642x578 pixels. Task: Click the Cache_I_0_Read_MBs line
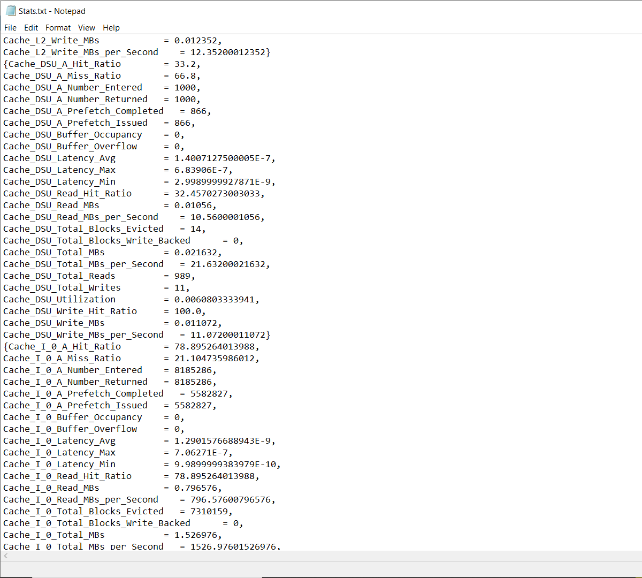tap(112, 488)
